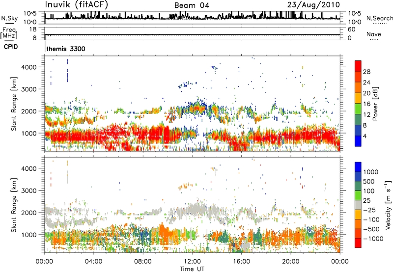Click the "08:00" time tick label
Viewport: 393px width, 272px height.
(142, 262)
